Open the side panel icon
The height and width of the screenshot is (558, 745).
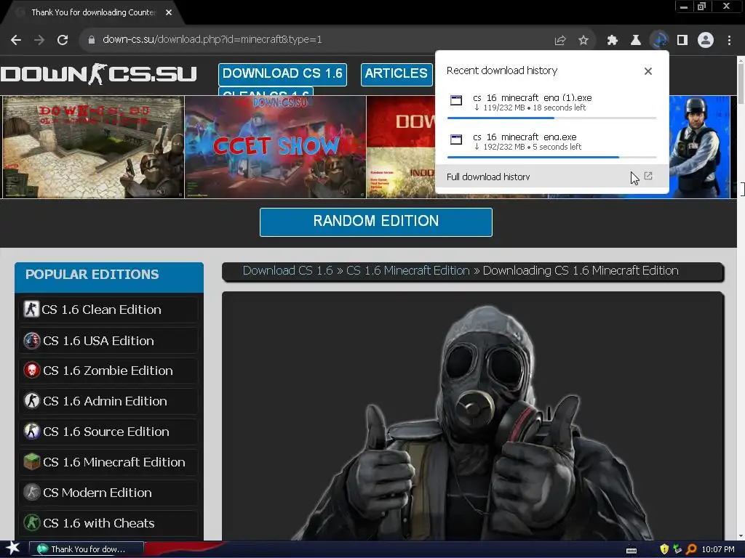tap(682, 41)
